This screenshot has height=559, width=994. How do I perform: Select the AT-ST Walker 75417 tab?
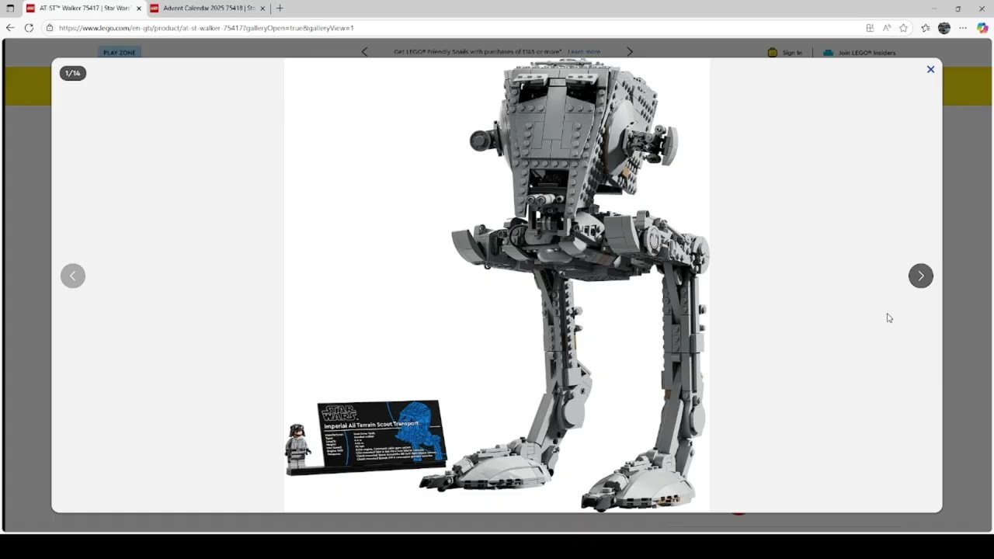[84, 9]
